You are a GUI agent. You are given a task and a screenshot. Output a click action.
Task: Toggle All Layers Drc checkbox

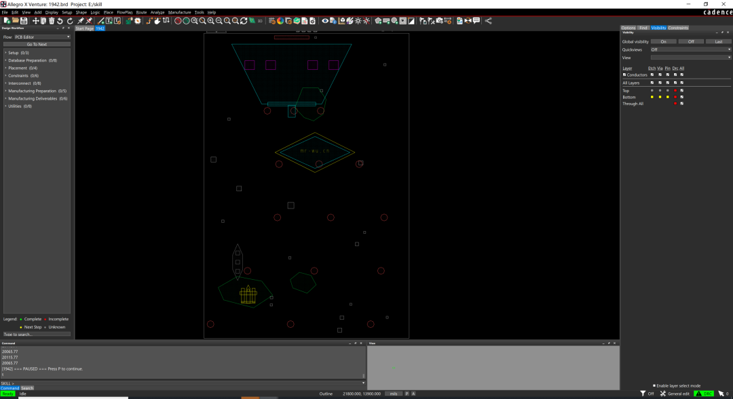[x=675, y=83]
